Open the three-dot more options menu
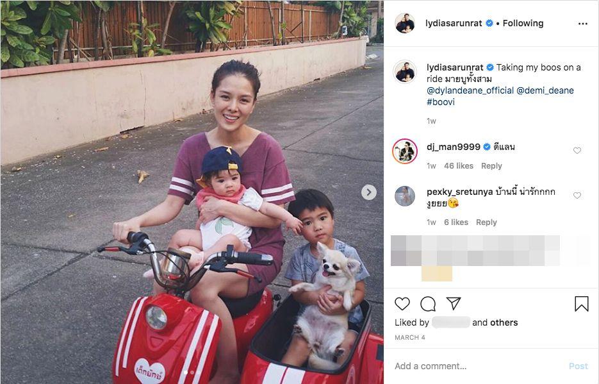The height and width of the screenshot is (384, 599). pyautogui.click(x=583, y=24)
